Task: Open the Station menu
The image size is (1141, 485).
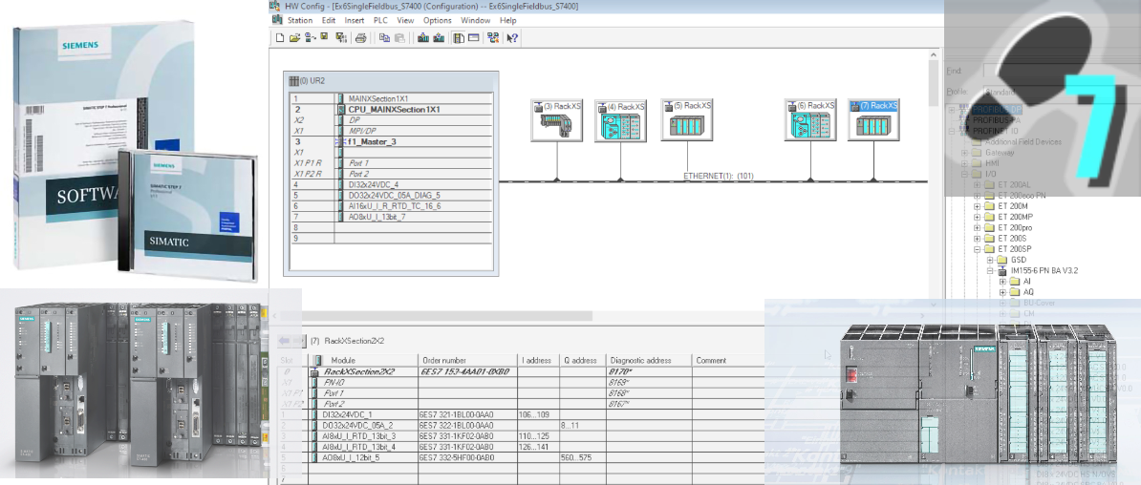Action: coord(300,20)
